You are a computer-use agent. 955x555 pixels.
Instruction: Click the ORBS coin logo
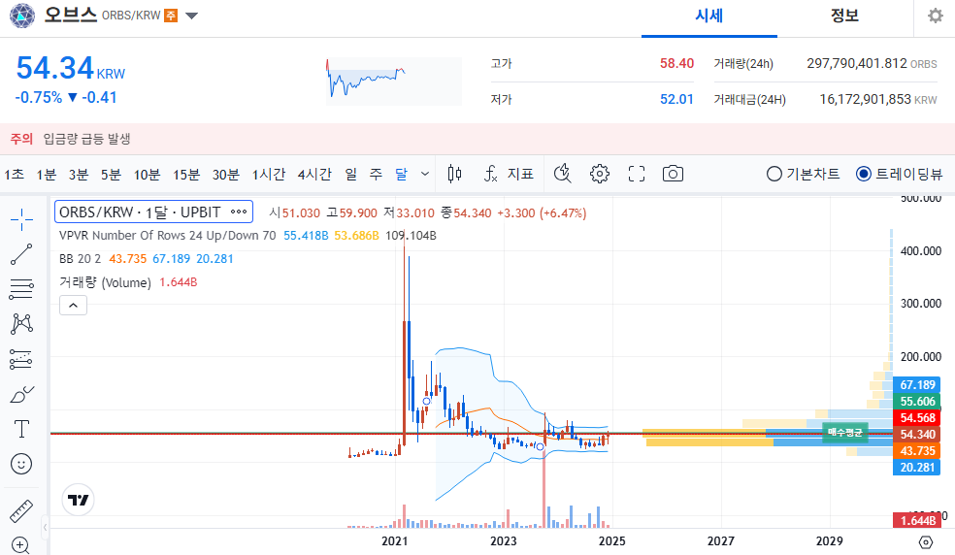[x=22, y=16]
